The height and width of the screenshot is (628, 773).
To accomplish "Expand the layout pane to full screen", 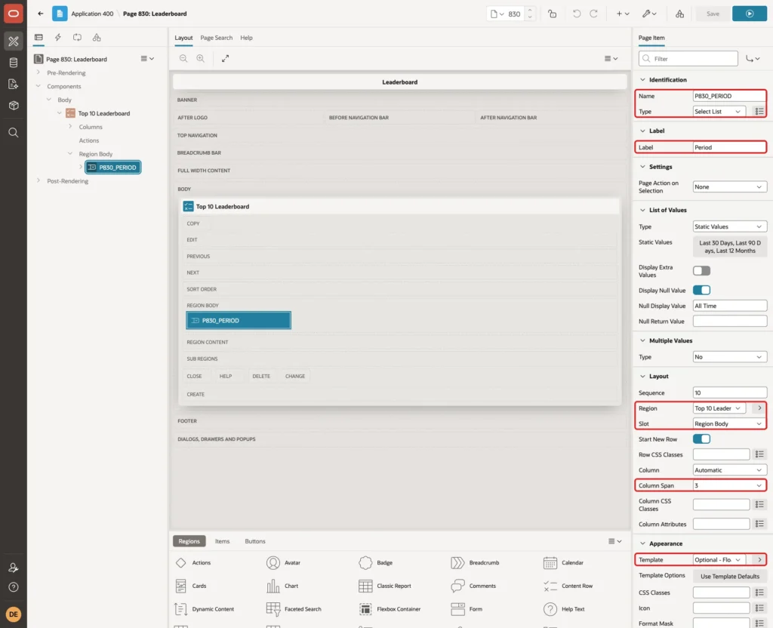I will [x=225, y=59].
